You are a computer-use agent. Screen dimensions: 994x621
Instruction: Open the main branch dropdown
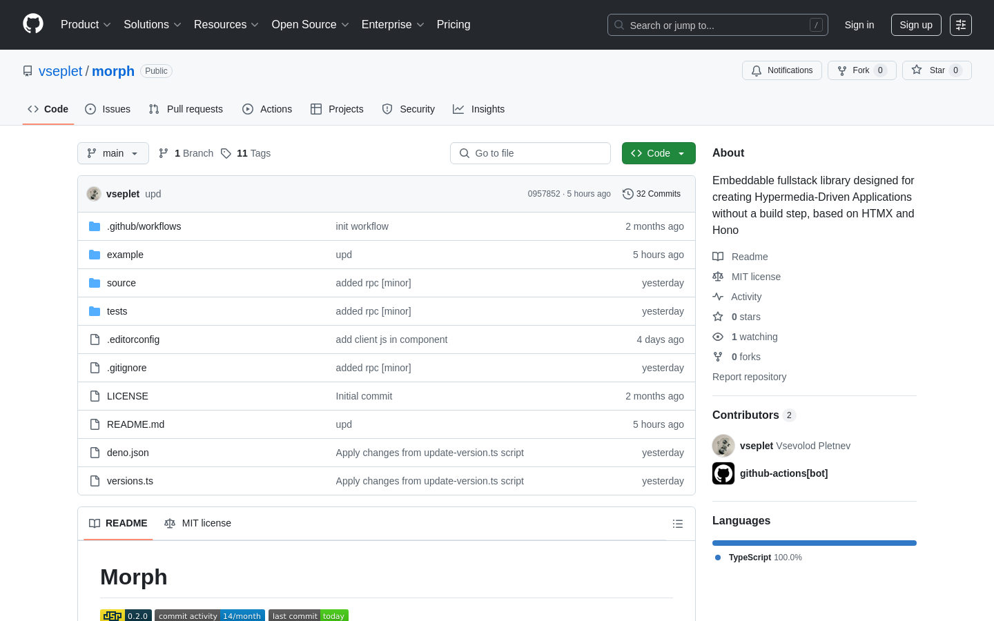(x=113, y=153)
